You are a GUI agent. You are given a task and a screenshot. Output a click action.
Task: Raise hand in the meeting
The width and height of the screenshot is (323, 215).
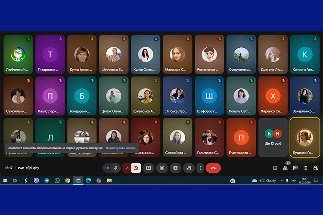pyautogui.click(x=188, y=168)
